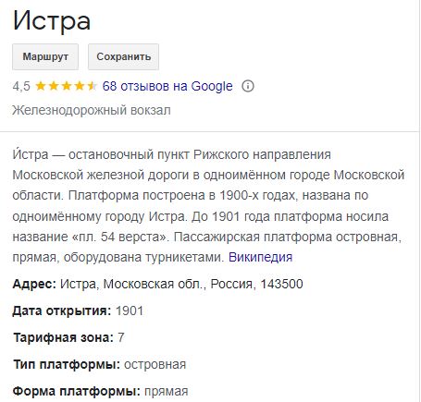Click the Тарифная зона label
This screenshot has height=402, width=421.
(64, 337)
